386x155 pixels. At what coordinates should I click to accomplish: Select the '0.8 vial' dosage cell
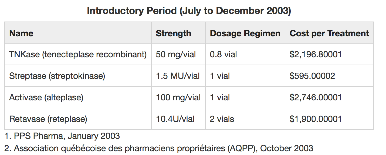point(223,54)
